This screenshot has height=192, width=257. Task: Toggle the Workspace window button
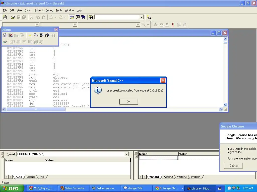[x=72, y=17]
